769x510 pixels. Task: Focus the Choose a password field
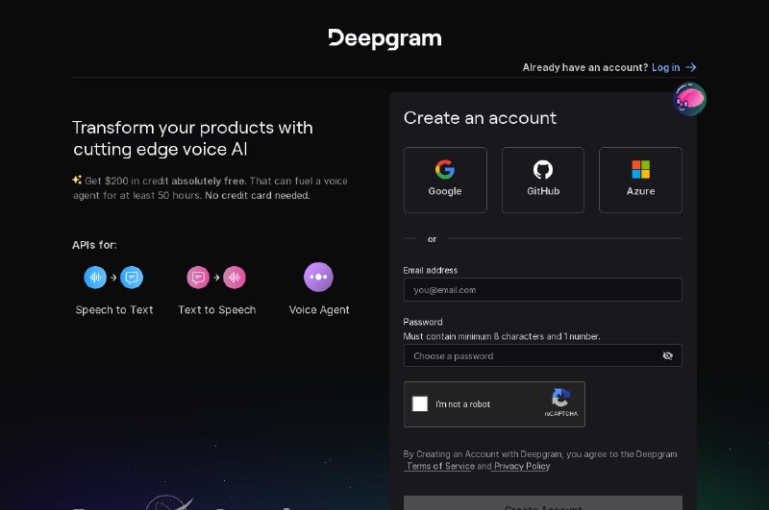pos(543,355)
